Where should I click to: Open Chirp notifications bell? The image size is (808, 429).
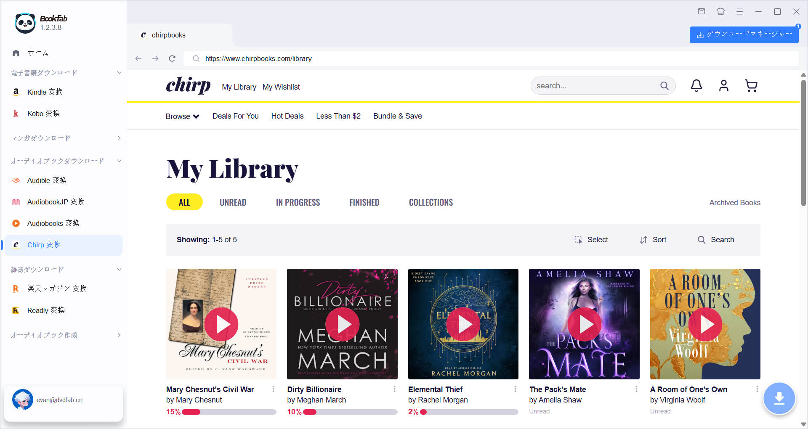tap(696, 86)
